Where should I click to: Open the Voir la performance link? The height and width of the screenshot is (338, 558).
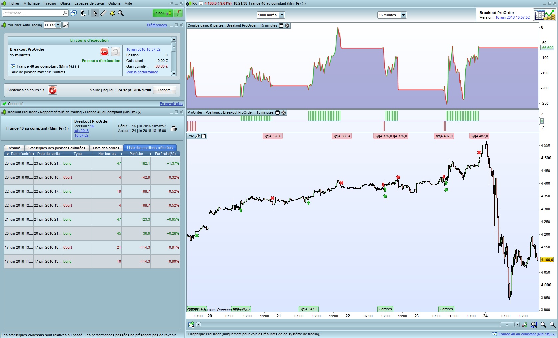coord(142,72)
